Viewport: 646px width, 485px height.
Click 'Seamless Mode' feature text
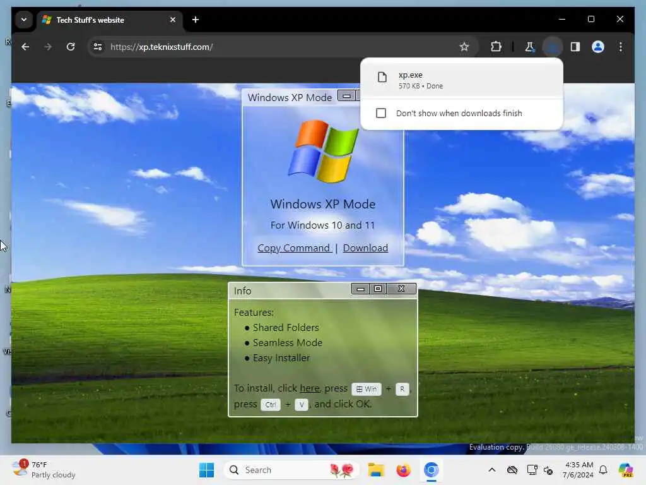click(x=288, y=343)
